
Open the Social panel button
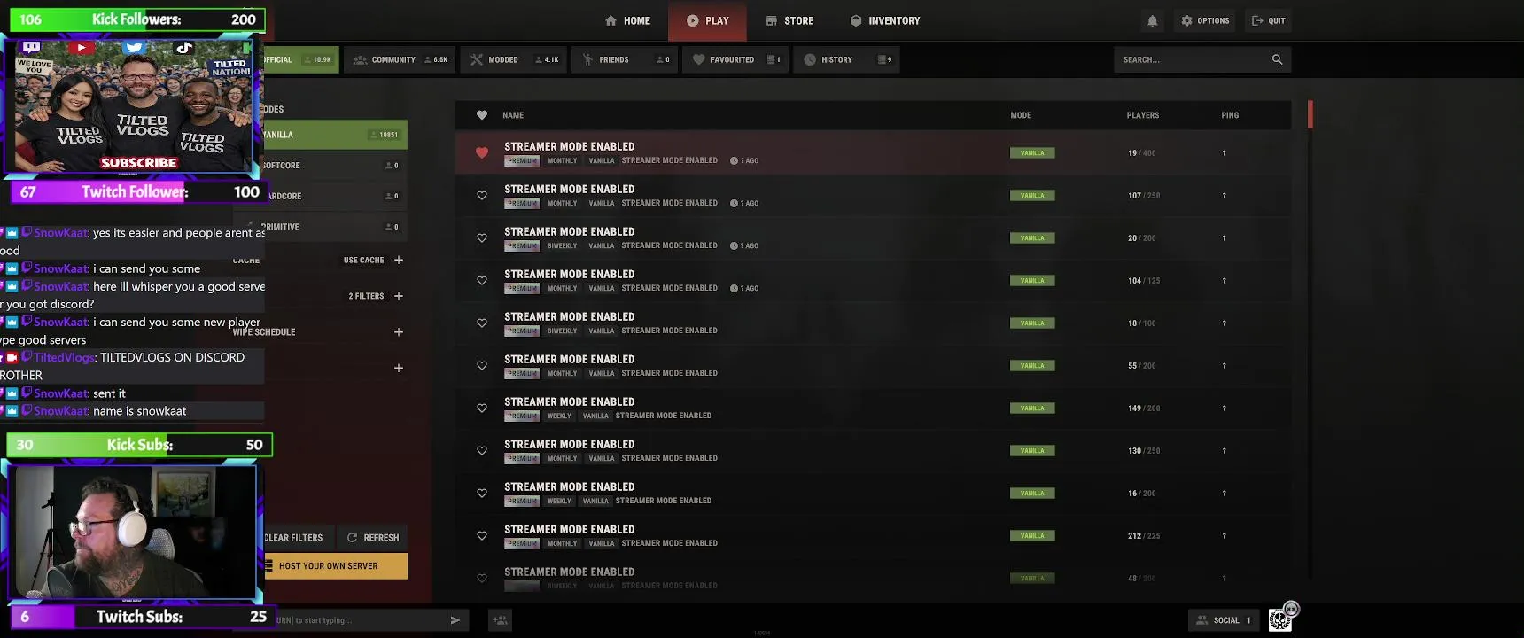tap(1224, 620)
